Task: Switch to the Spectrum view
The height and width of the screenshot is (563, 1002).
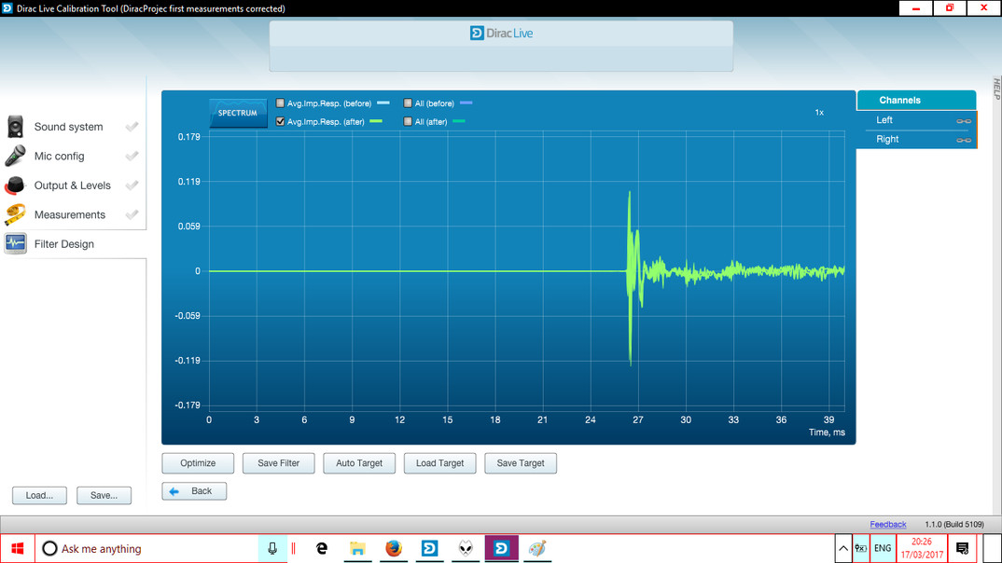Action: point(238,113)
